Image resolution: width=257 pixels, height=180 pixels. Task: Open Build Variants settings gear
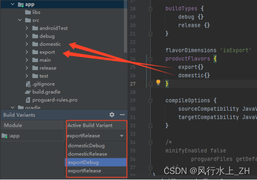(112, 115)
